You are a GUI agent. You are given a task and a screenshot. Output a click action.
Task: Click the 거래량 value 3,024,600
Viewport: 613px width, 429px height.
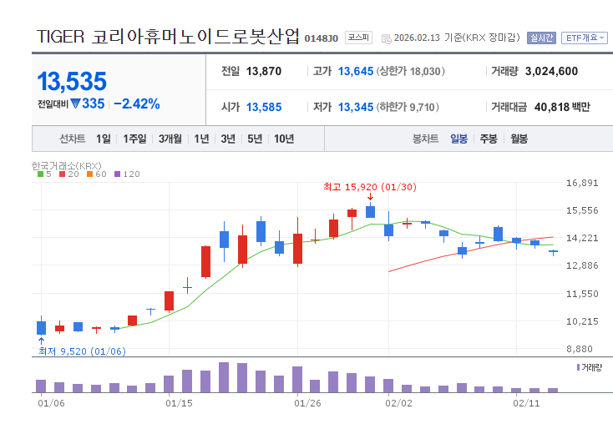[x=552, y=72]
